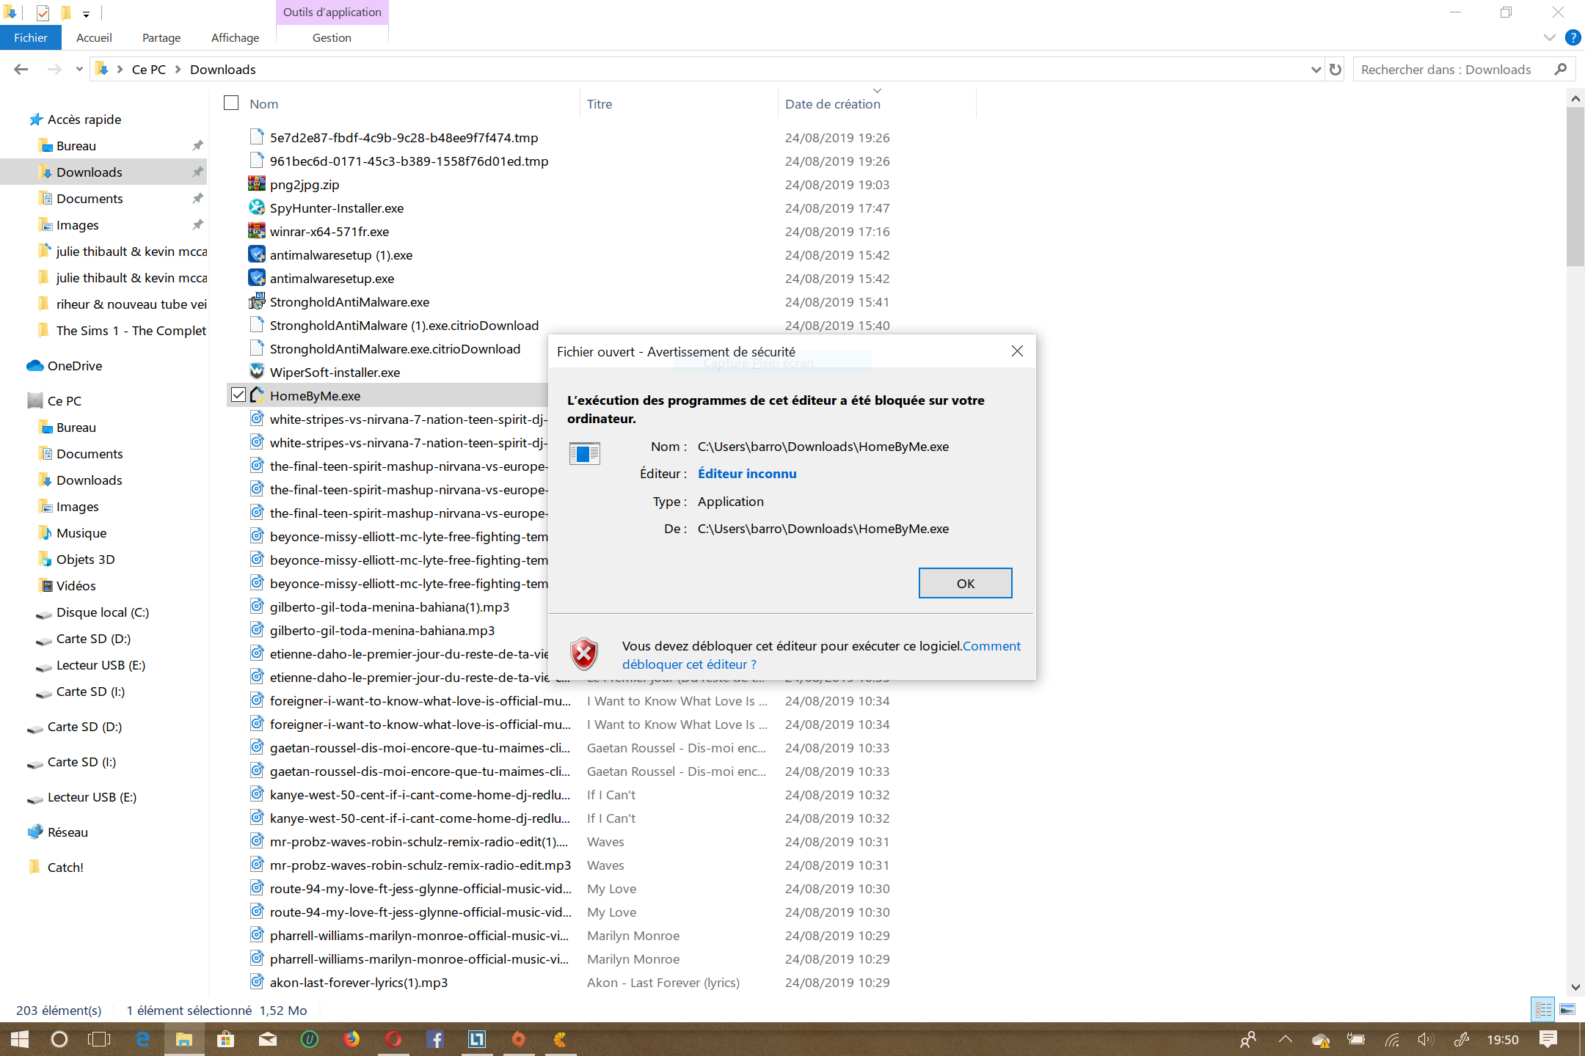Sort by the Nom column header
Screen dimensions: 1585x1056
tap(263, 104)
